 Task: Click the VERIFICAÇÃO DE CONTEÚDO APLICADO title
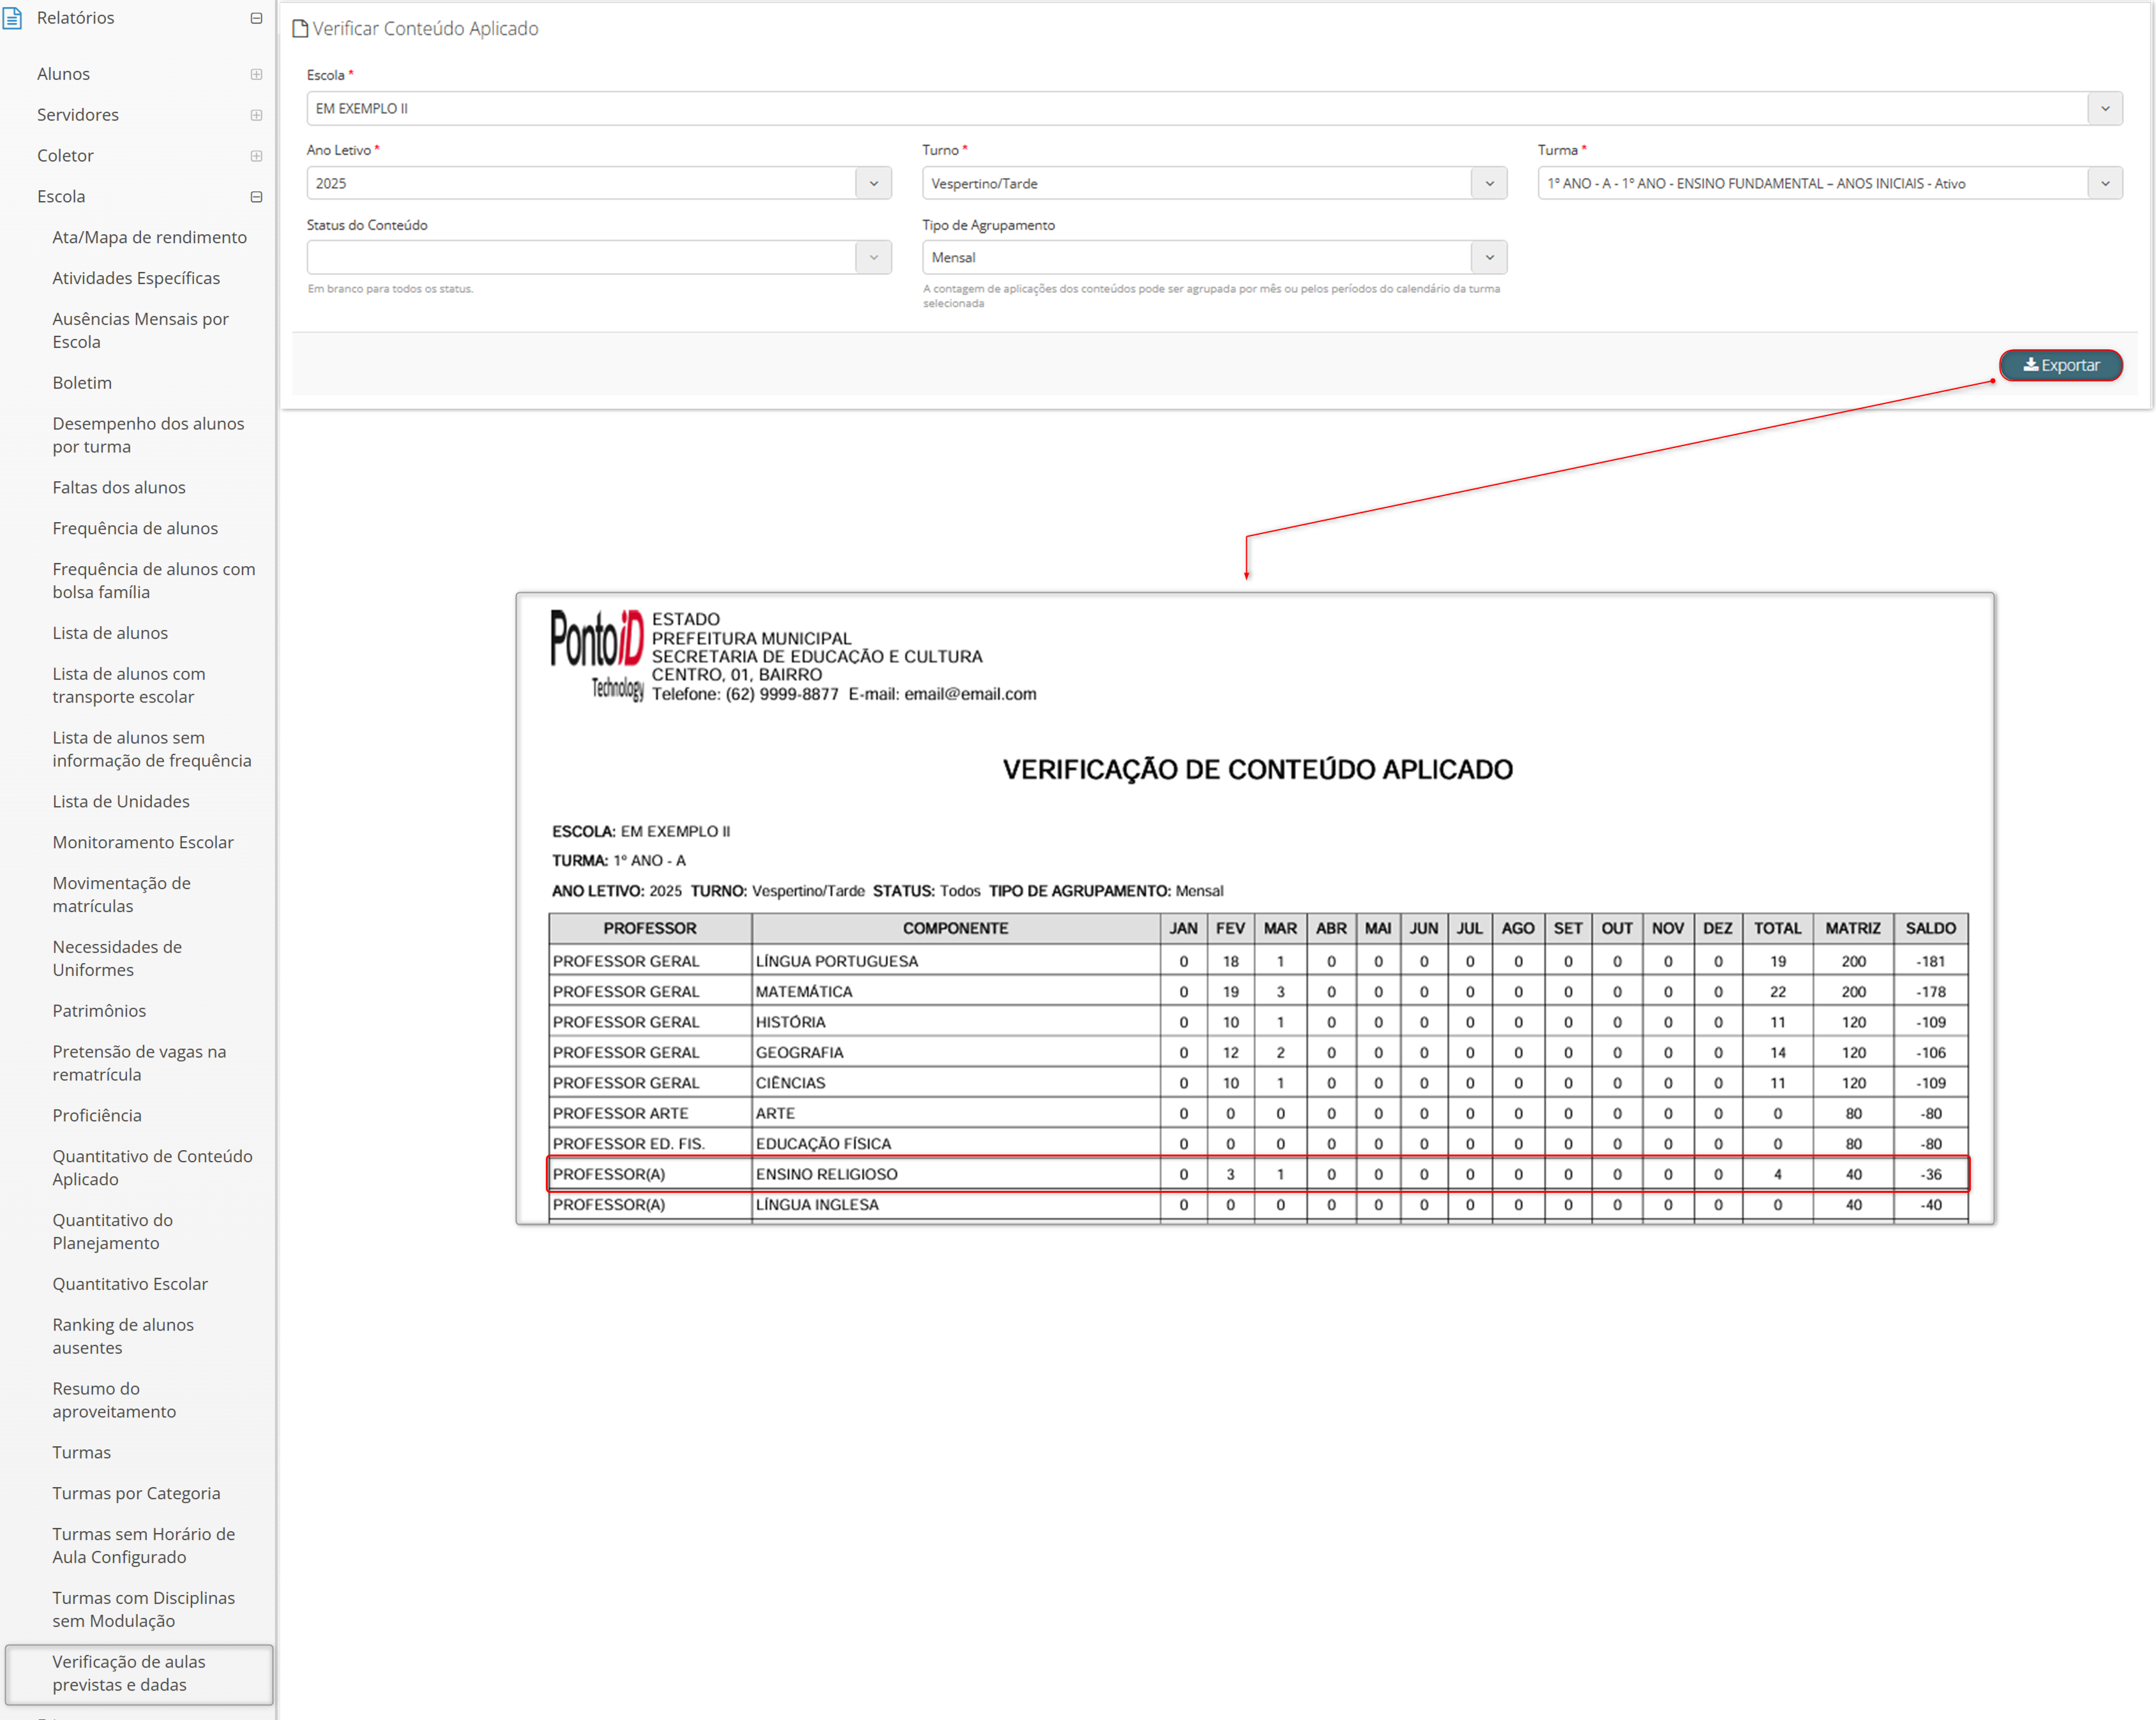coord(1257,770)
